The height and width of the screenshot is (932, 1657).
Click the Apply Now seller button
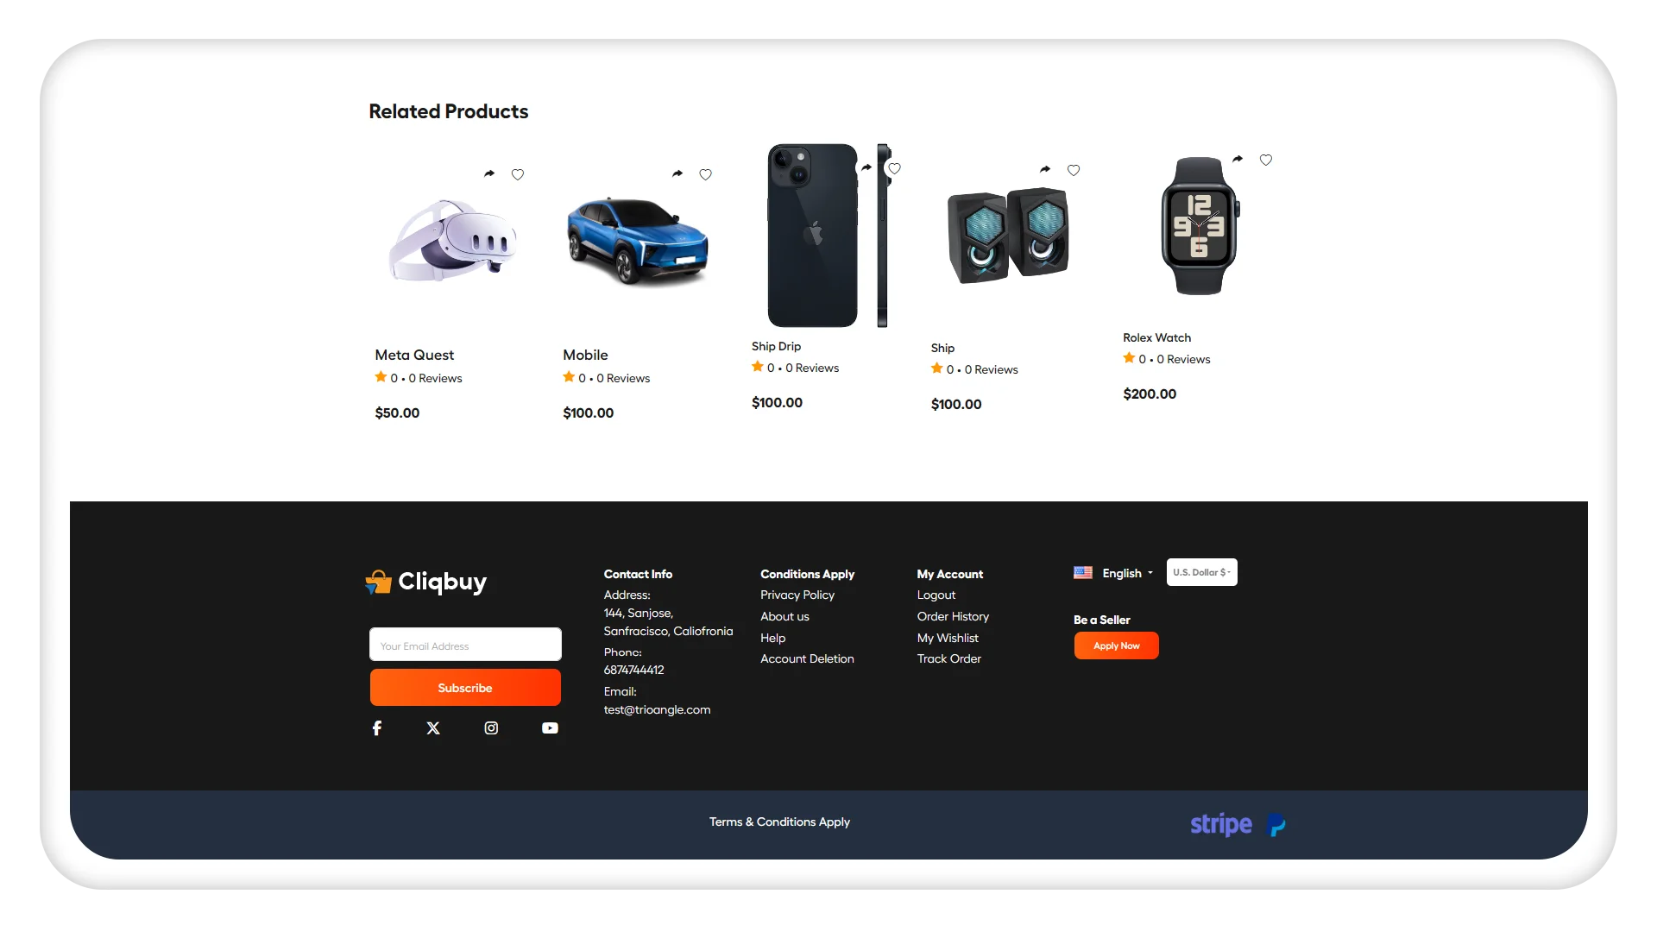pyautogui.click(x=1117, y=645)
